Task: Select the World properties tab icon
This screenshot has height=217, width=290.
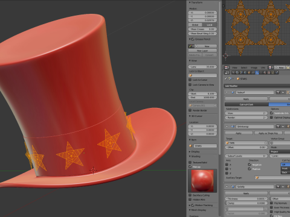Action: [x=245, y=72]
